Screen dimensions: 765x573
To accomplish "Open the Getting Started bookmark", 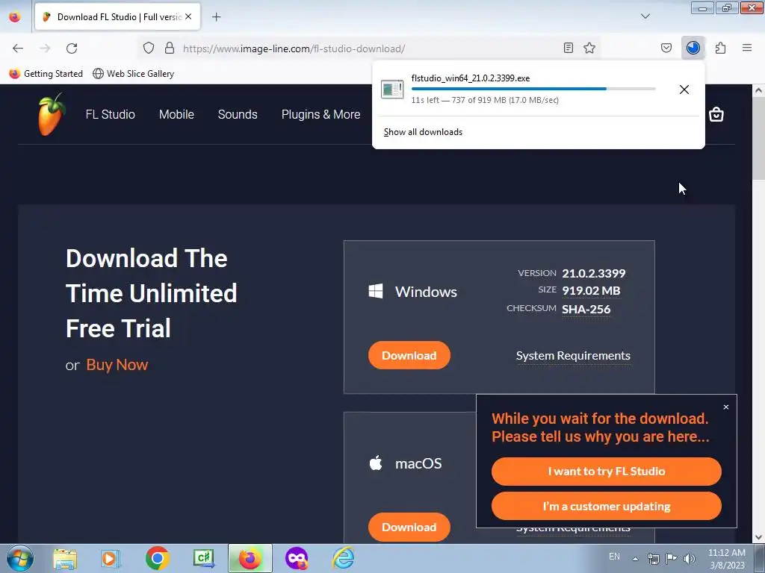I will click(x=46, y=74).
